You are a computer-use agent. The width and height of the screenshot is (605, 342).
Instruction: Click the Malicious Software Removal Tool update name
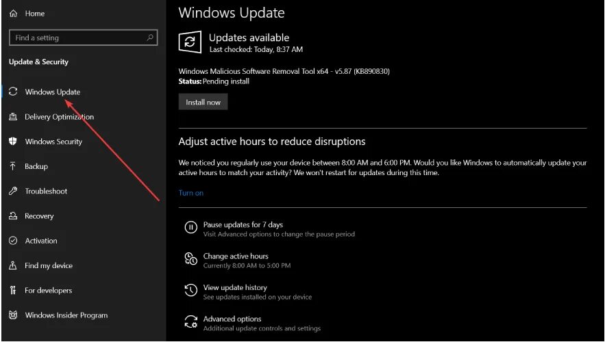pyautogui.click(x=284, y=71)
